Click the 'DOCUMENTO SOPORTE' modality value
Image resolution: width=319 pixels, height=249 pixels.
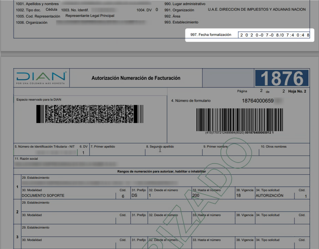(43, 195)
